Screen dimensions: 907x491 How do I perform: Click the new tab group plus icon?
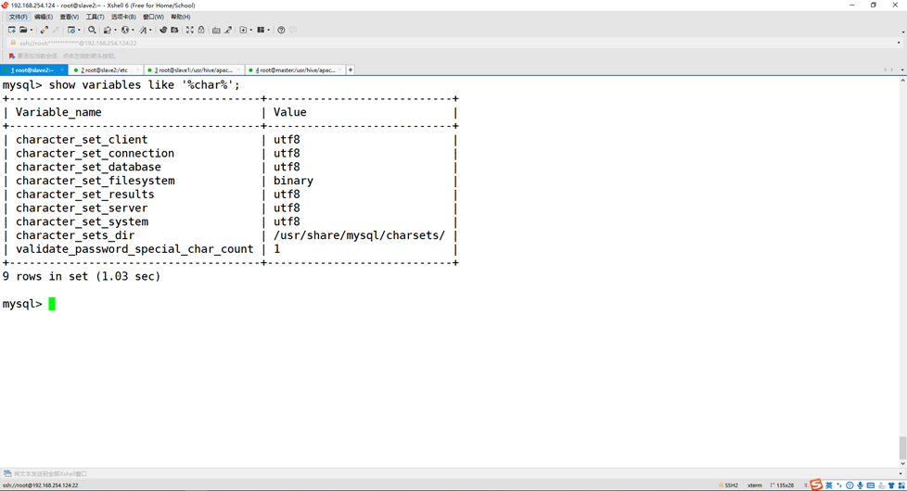point(243,30)
